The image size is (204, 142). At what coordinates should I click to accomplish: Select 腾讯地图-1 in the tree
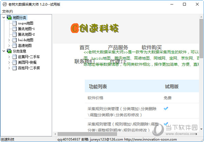point(27,29)
